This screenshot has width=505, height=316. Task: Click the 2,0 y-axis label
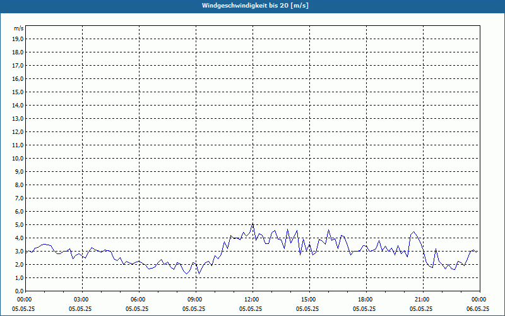coord(19,264)
